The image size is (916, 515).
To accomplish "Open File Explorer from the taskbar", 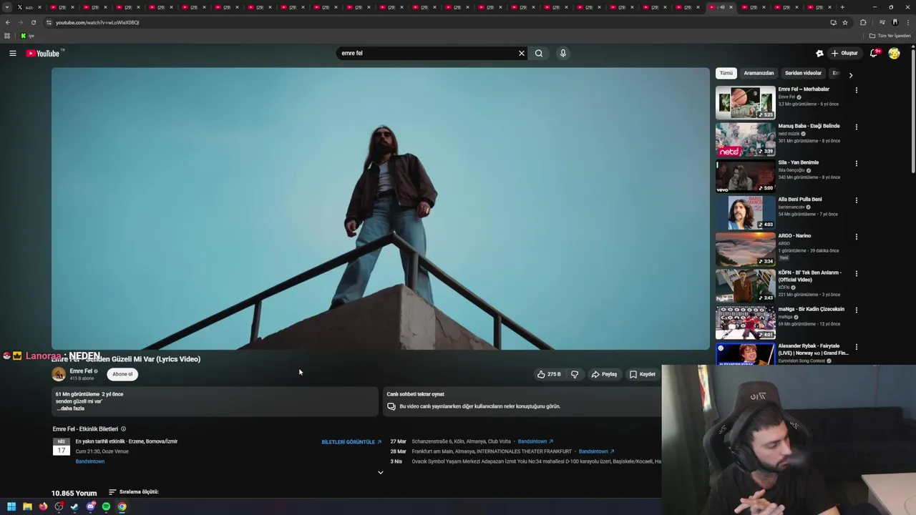I will point(27,506).
